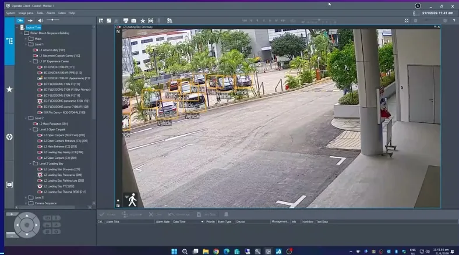Screen dimensions: 459x255
Task: Expand the Maps folder
Action: 26,38
